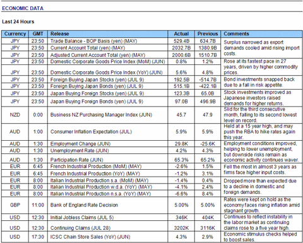The image size is (303, 243).
Task: Click the -514.7B previous value
Action: [208, 80]
